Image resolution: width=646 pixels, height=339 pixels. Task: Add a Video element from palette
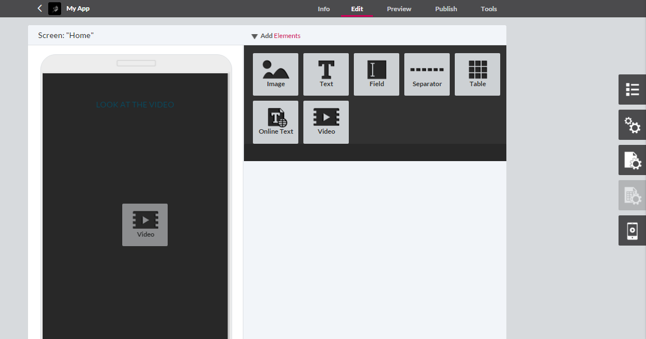(x=326, y=122)
